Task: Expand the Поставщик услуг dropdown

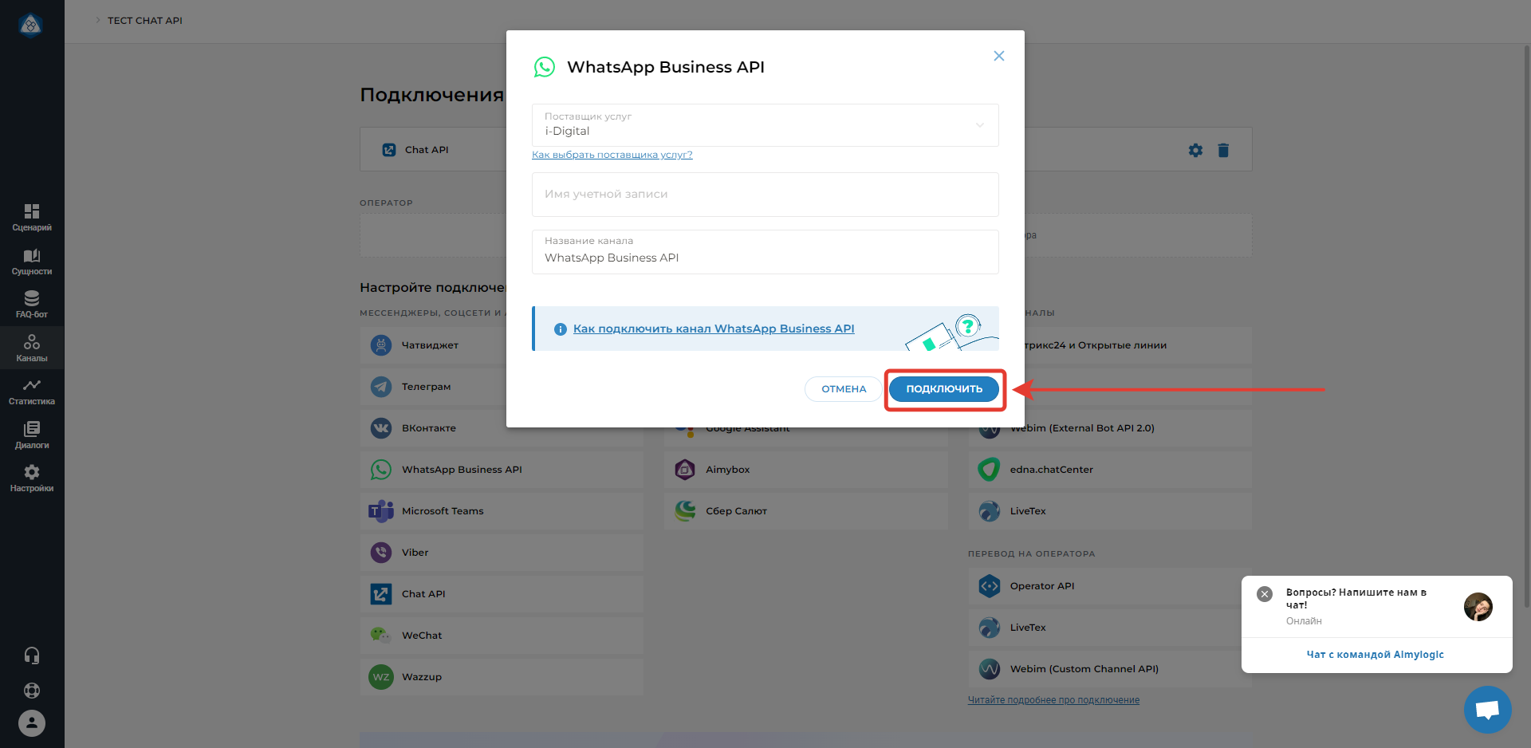Action: pyautogui.click(x=765, y=125)
